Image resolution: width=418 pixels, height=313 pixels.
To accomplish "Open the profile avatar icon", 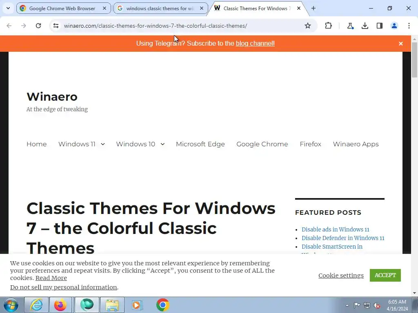I will (x=394, y=26).
